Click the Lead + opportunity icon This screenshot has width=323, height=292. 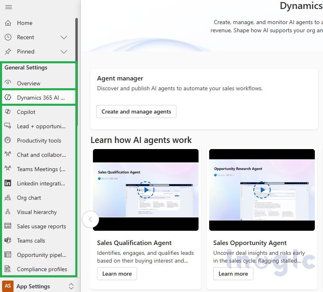[x=8, y=126]
